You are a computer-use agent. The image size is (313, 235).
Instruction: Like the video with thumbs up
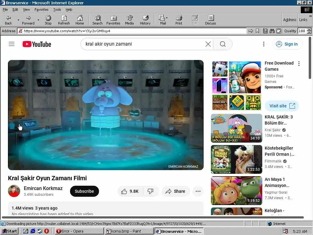point(130,191)
